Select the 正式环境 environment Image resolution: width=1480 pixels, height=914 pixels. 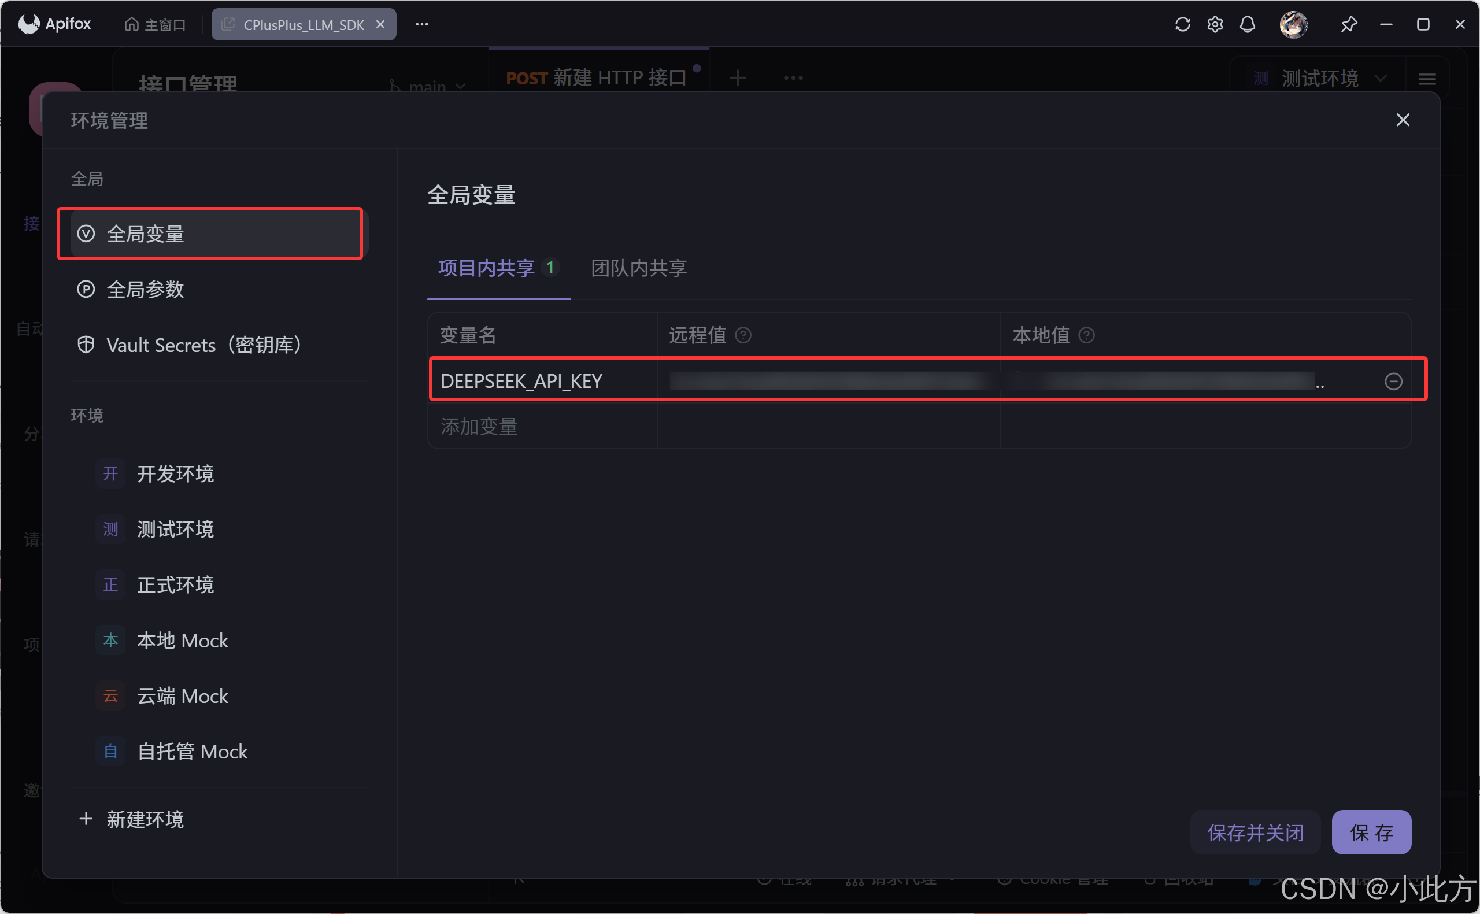coord(219,584)
